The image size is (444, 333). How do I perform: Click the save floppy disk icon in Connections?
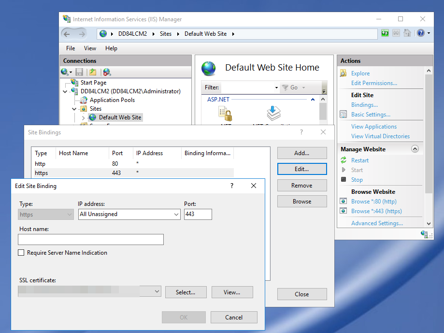[79, 72]
